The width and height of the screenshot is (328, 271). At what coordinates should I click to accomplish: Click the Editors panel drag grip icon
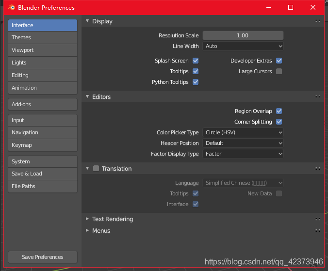pos(317,97)
